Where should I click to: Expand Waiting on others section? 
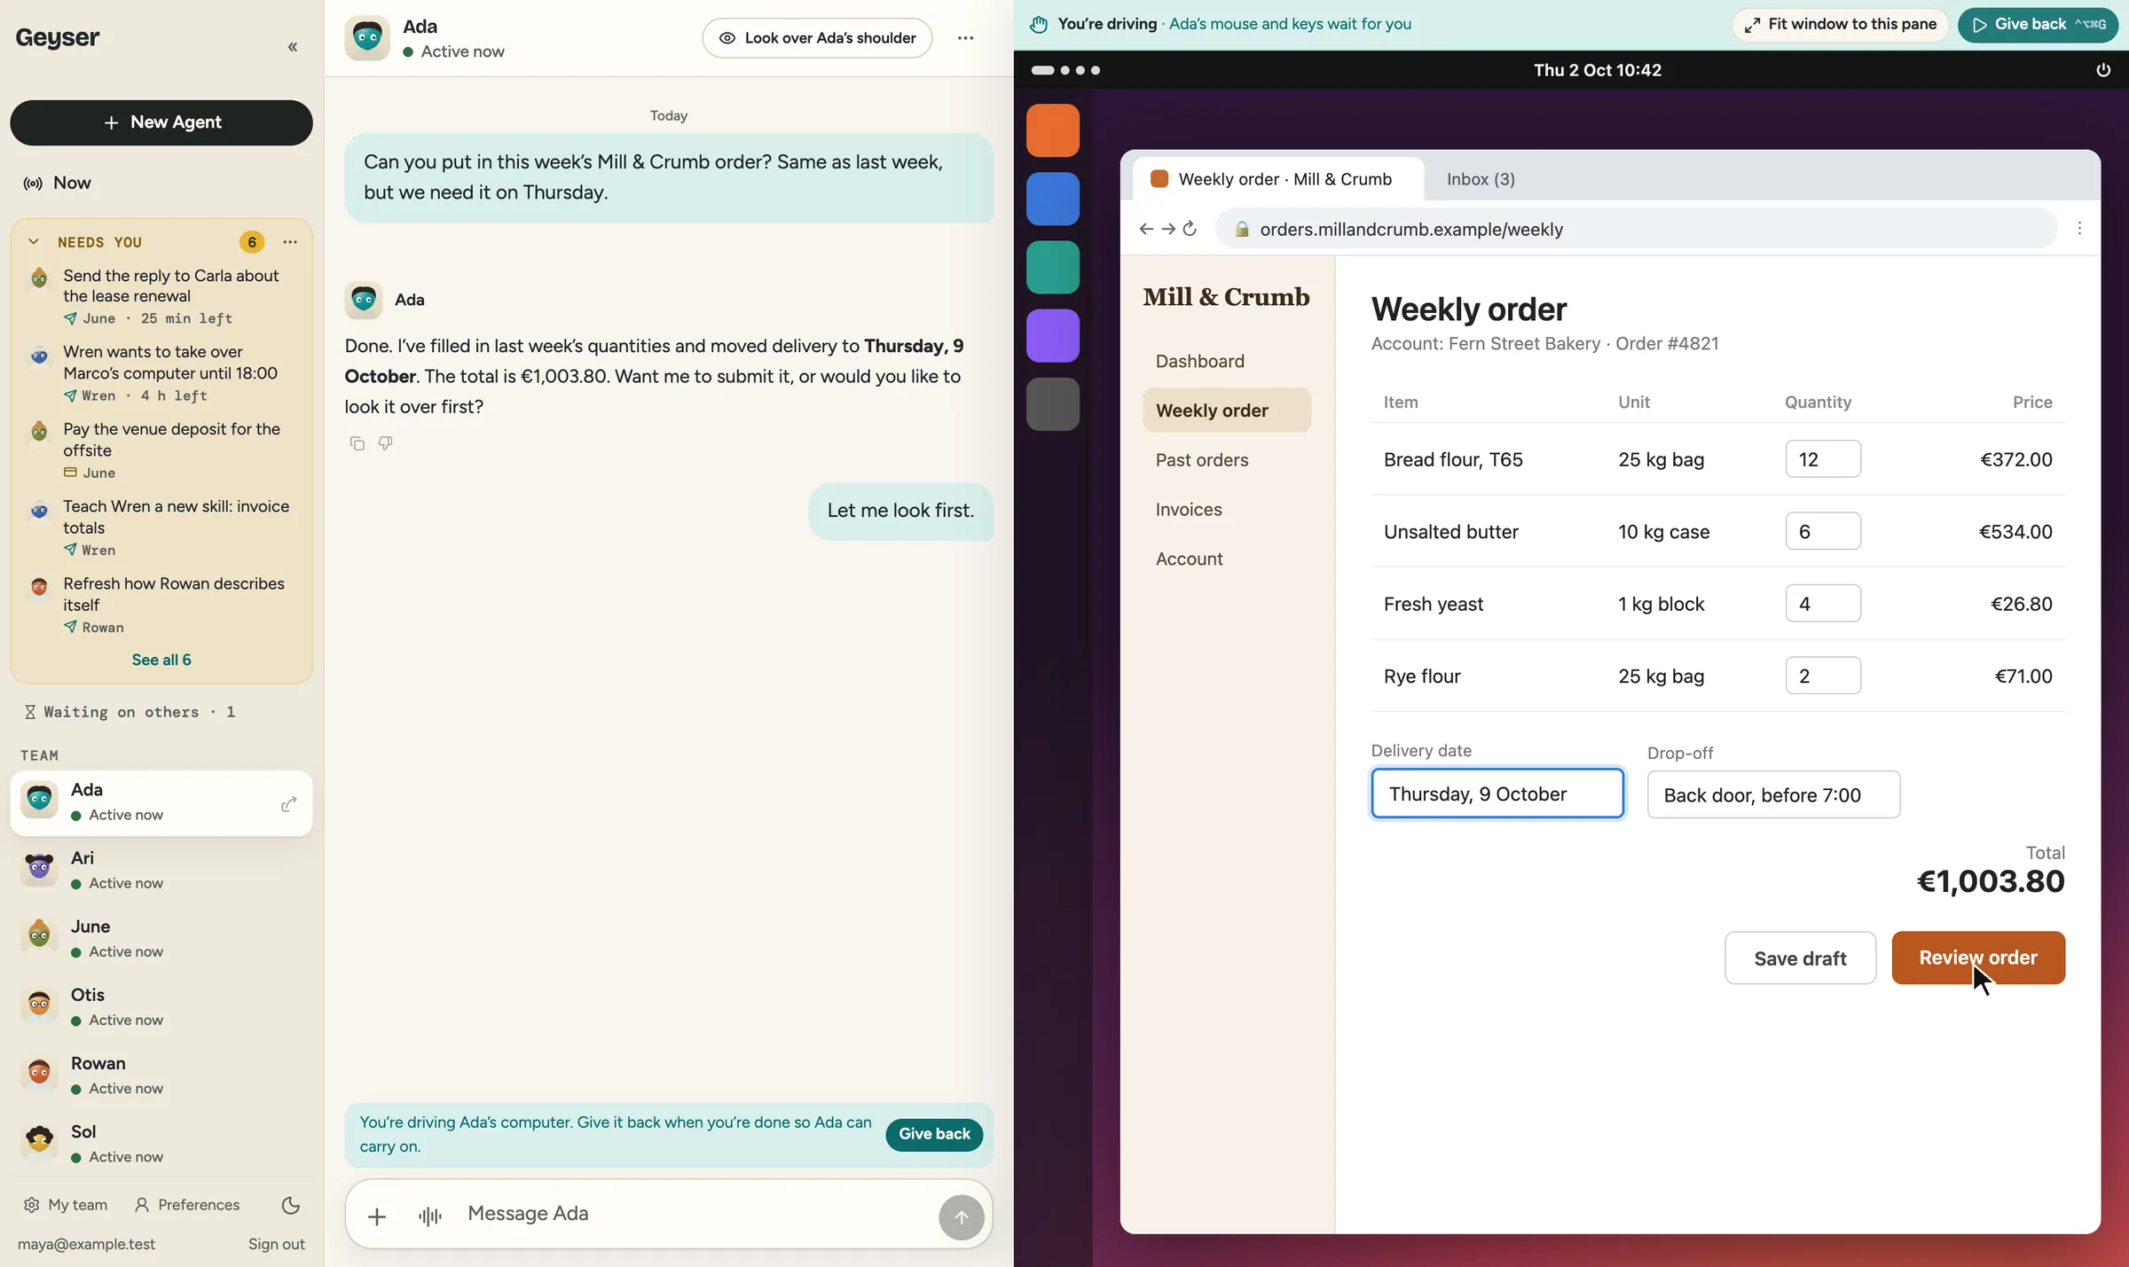point(130,712)
